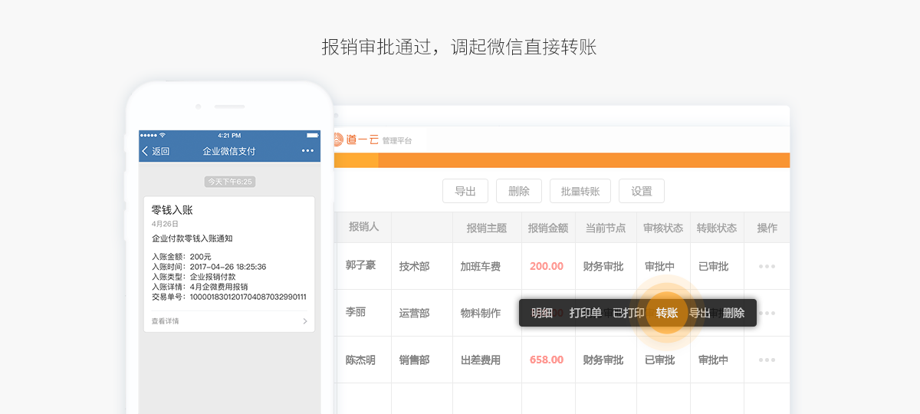This screenshot has height=414, width=920.
Task: Select 打印单 in the popup menu
Action: (x=585, y=313)
